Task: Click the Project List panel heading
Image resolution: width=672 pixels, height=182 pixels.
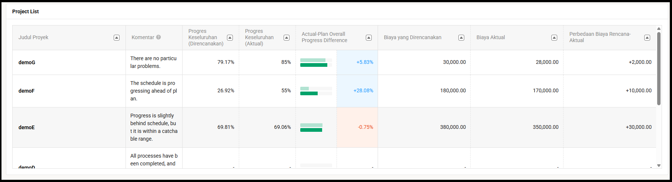Action: point(26,11)
